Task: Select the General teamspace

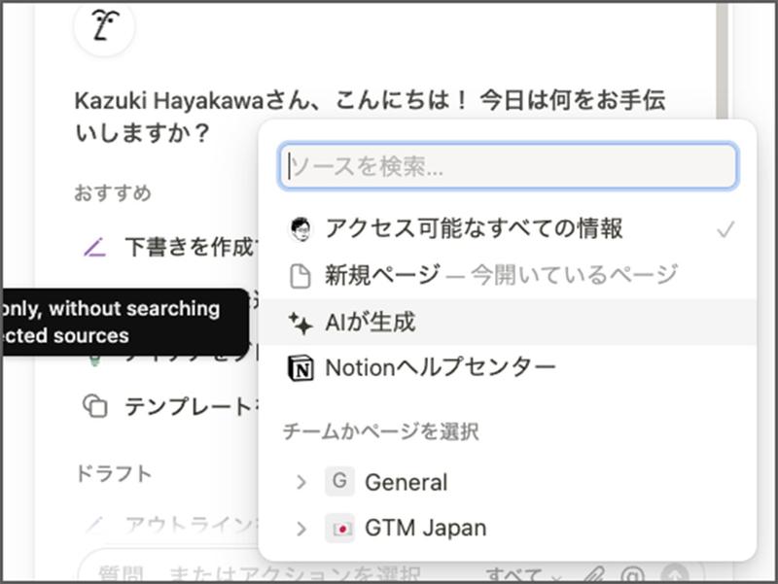Action: [508, 482]
